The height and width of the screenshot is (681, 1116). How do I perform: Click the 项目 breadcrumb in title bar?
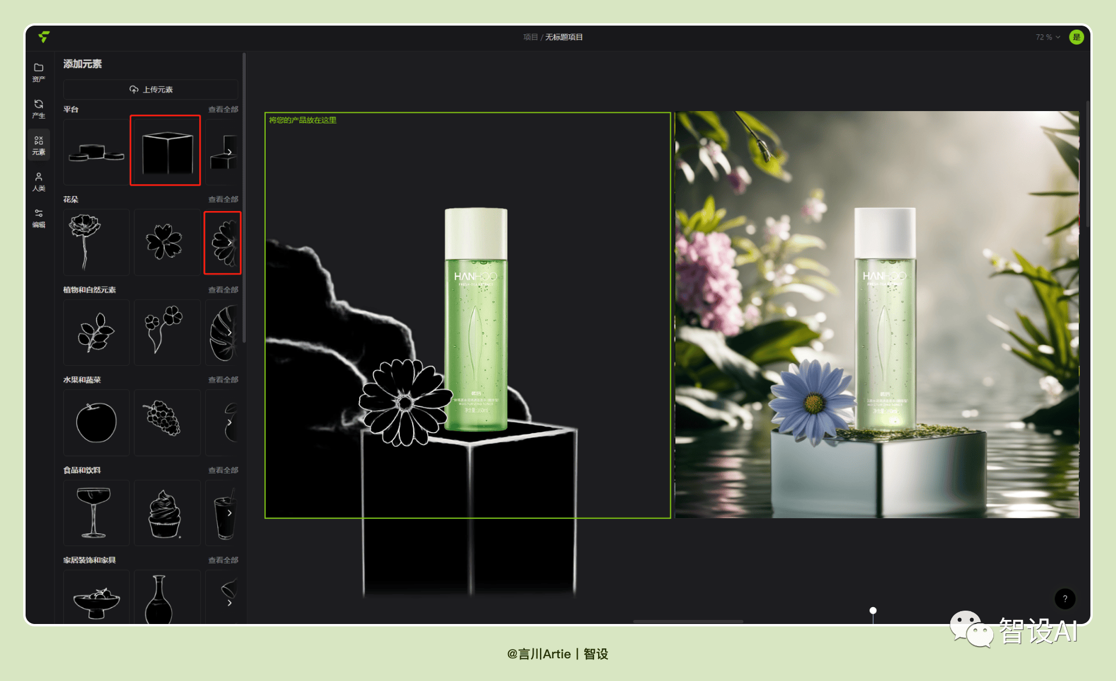point(530,37)
